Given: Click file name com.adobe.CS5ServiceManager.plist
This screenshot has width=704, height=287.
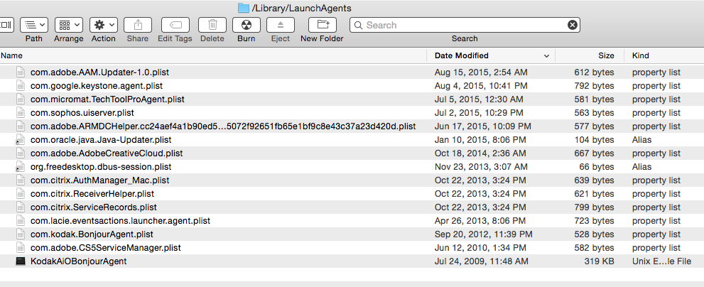Looking at the screenshot, I should point(106,247).
